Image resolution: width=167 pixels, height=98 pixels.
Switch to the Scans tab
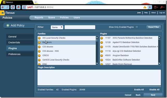click(x=52, y=18)
